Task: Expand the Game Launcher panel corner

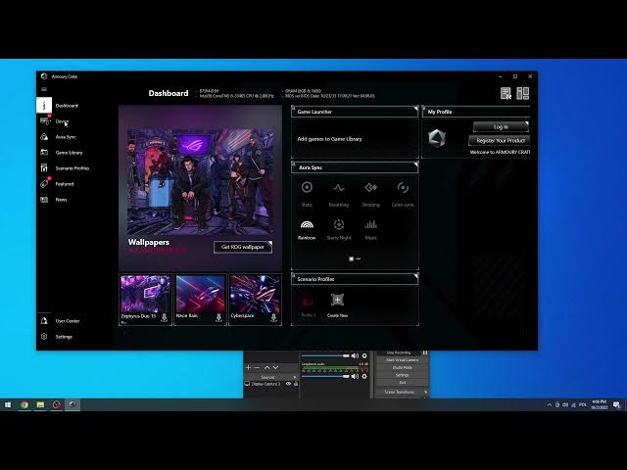Action: [x=415, y=109]
